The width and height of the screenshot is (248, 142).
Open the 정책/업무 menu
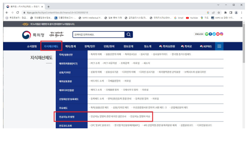click(89, 46)
